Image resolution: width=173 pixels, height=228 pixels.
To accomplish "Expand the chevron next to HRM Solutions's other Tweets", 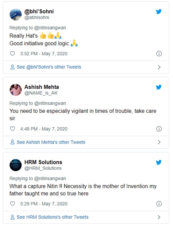I will click(x=159, y=217).
